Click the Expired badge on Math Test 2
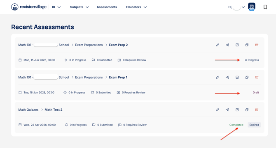This screenshot has width=276, height=148. (254, 125)
